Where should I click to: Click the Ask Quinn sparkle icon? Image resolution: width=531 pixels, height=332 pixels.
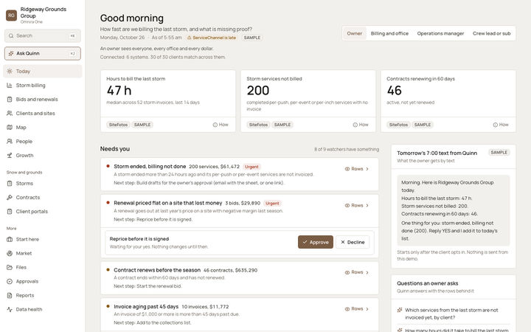(x=11, y=54)
